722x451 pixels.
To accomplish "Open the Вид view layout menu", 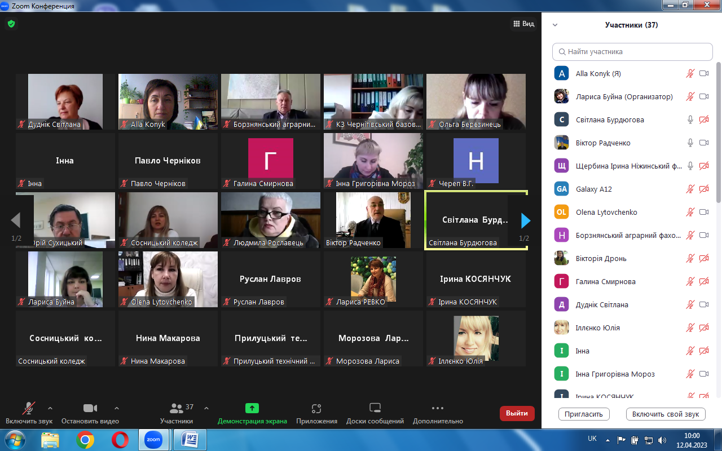I will [523, 24].
